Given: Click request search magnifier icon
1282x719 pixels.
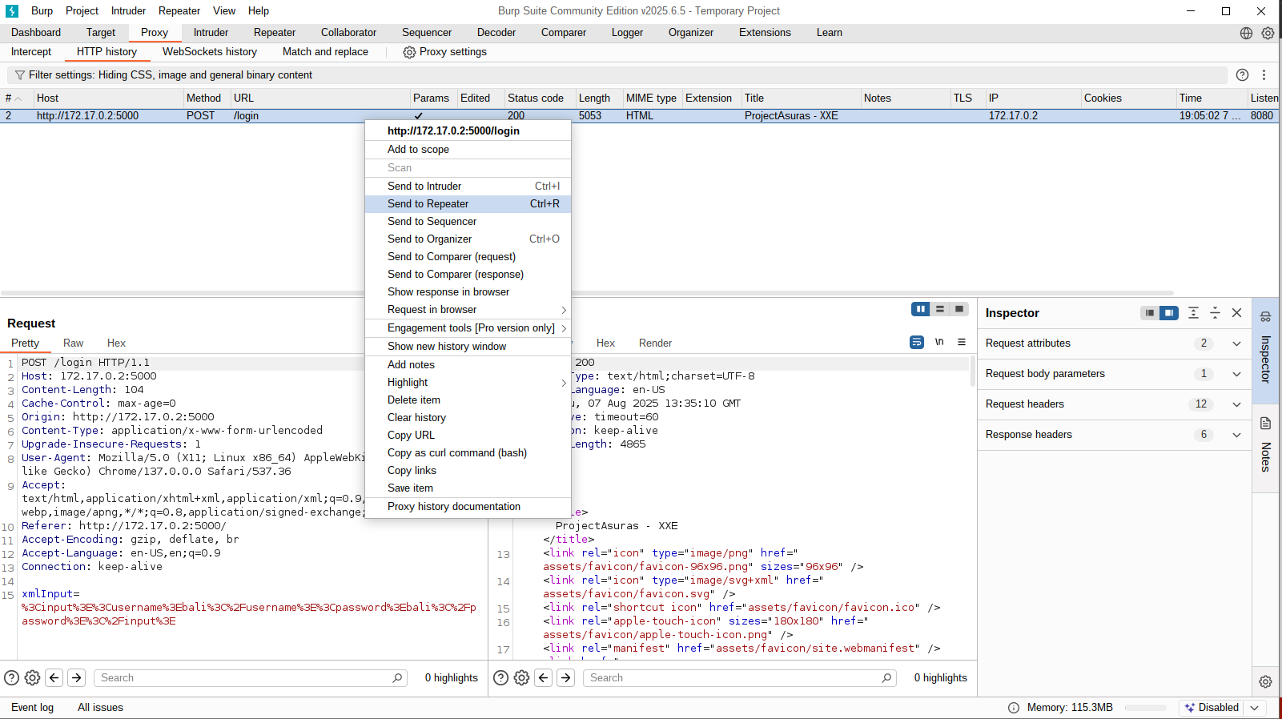Looking at the screenshot, I should 397,678.
